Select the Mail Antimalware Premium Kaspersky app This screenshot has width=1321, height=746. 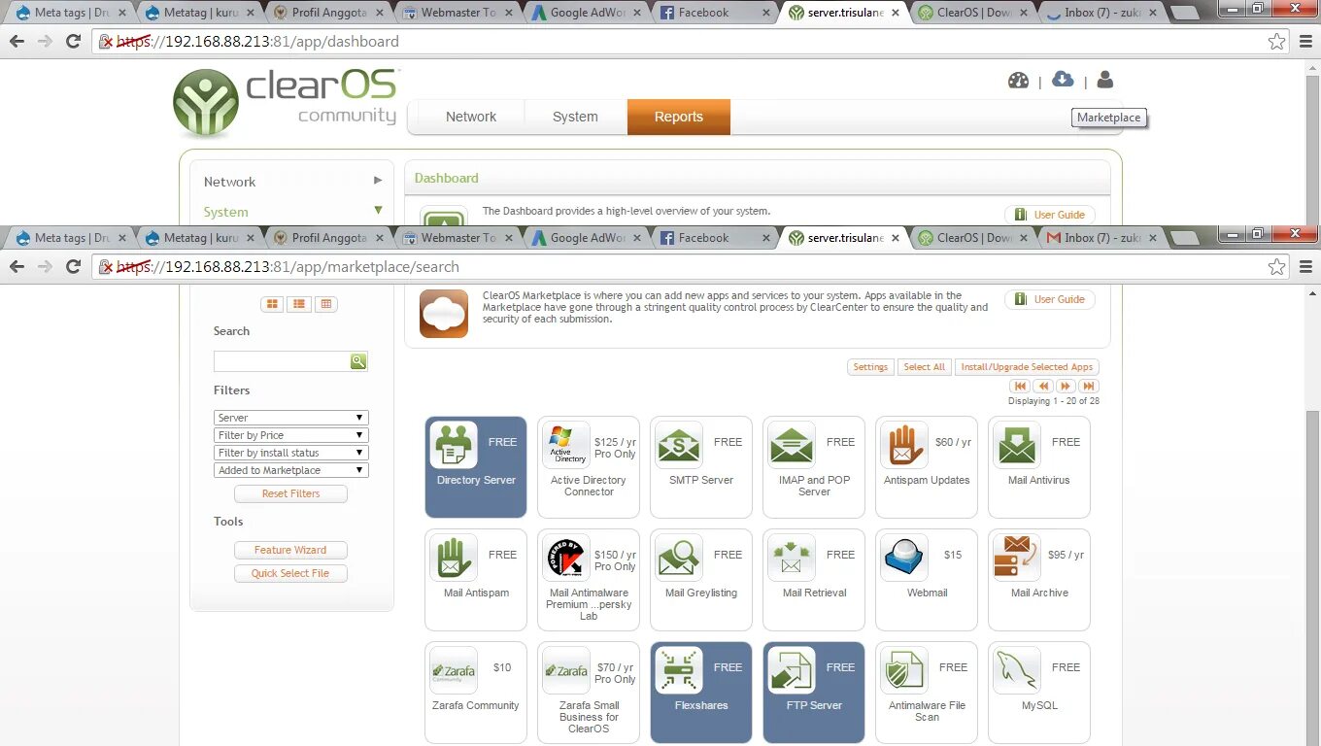coord(589,580)
